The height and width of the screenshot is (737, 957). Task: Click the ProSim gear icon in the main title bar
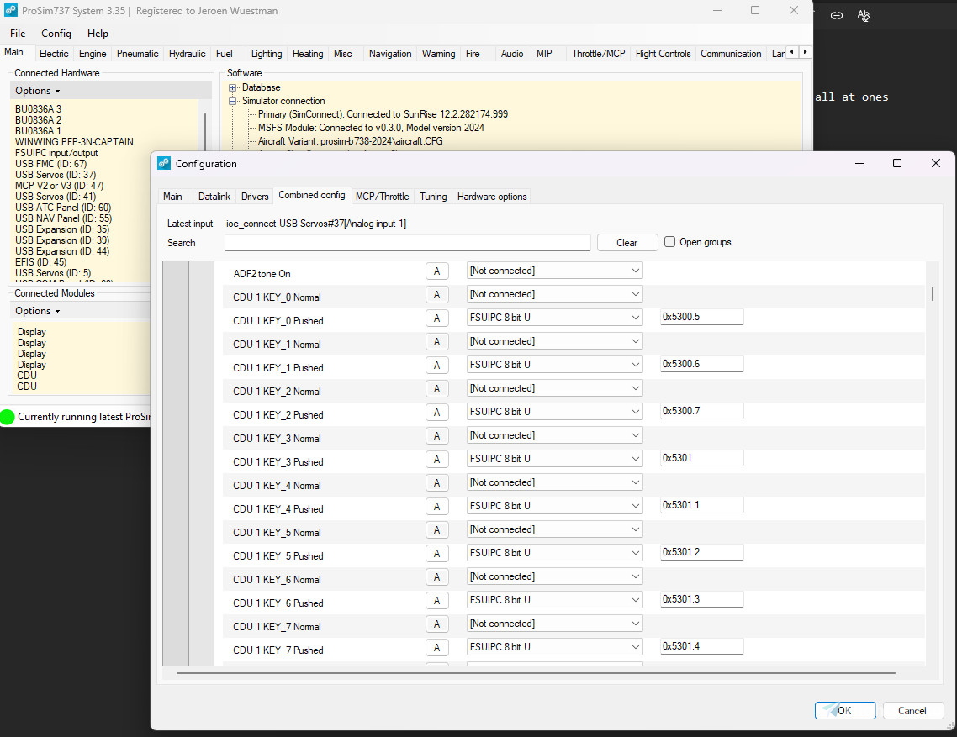click(x=8, y=11)
